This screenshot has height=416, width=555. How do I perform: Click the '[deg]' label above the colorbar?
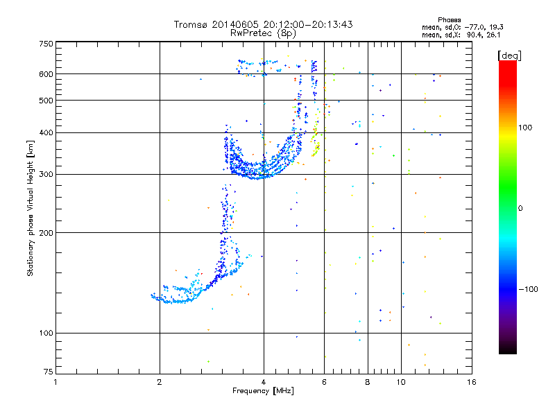click(509, 55)
